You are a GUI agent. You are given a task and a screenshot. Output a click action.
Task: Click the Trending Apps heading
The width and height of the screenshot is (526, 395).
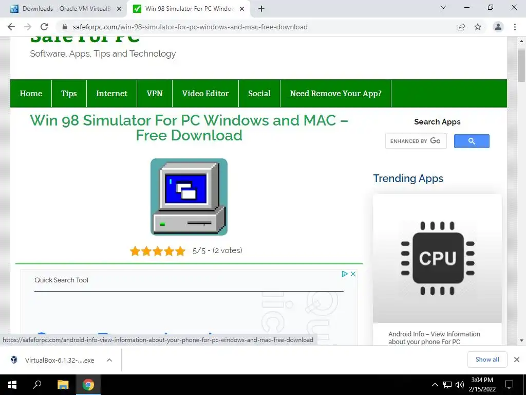408,178
